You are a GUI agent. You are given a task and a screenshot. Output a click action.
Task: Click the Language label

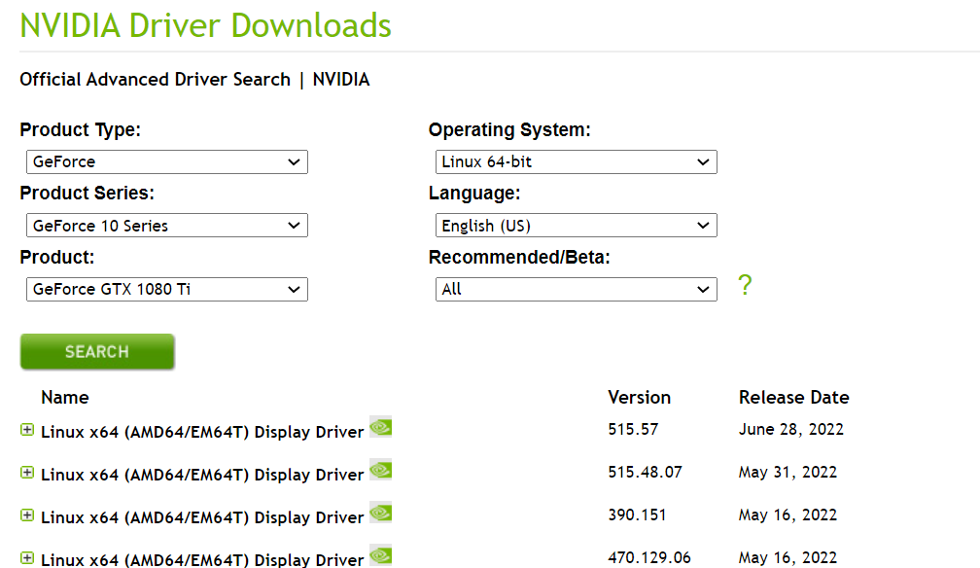click(x=474, y=194)
